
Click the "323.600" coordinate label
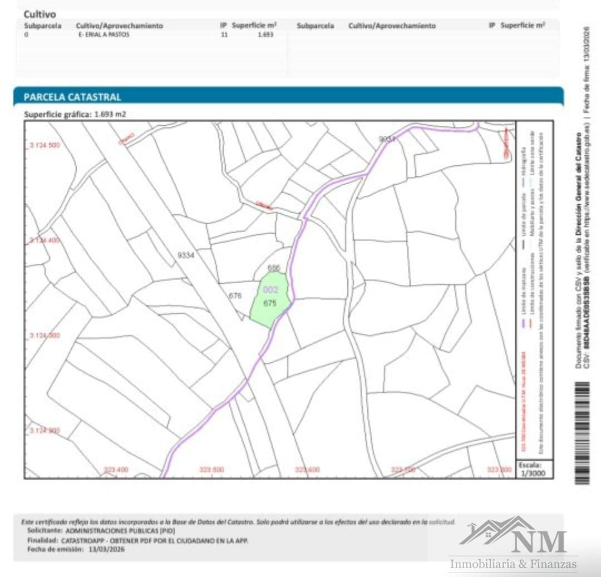[x=307, y=470]
